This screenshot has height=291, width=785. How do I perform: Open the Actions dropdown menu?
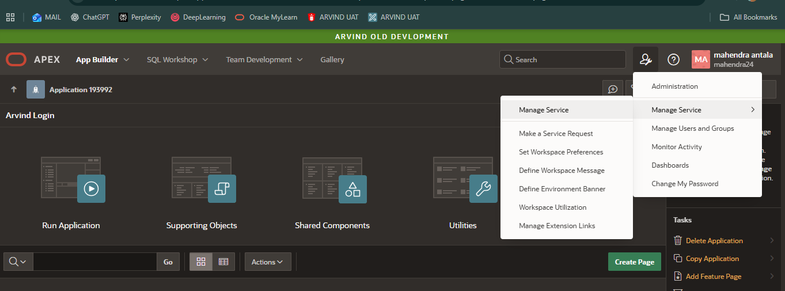[268, 262]
